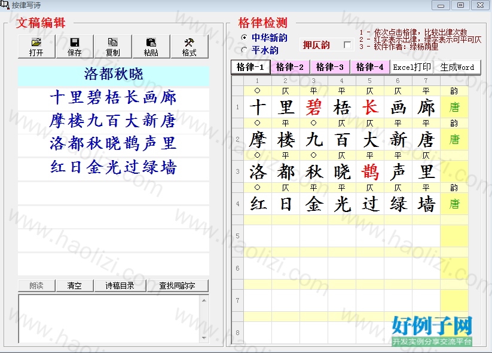Click inside the bottom text area

pos(109,319)
